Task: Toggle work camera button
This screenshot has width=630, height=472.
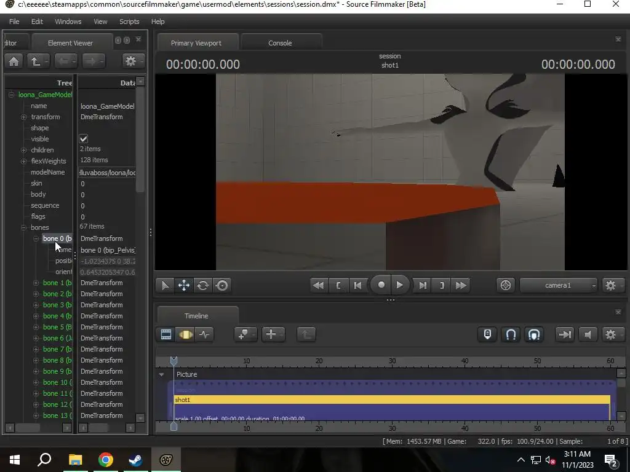Action: click(x=506, y=285)
